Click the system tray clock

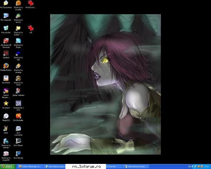point(206,166)
